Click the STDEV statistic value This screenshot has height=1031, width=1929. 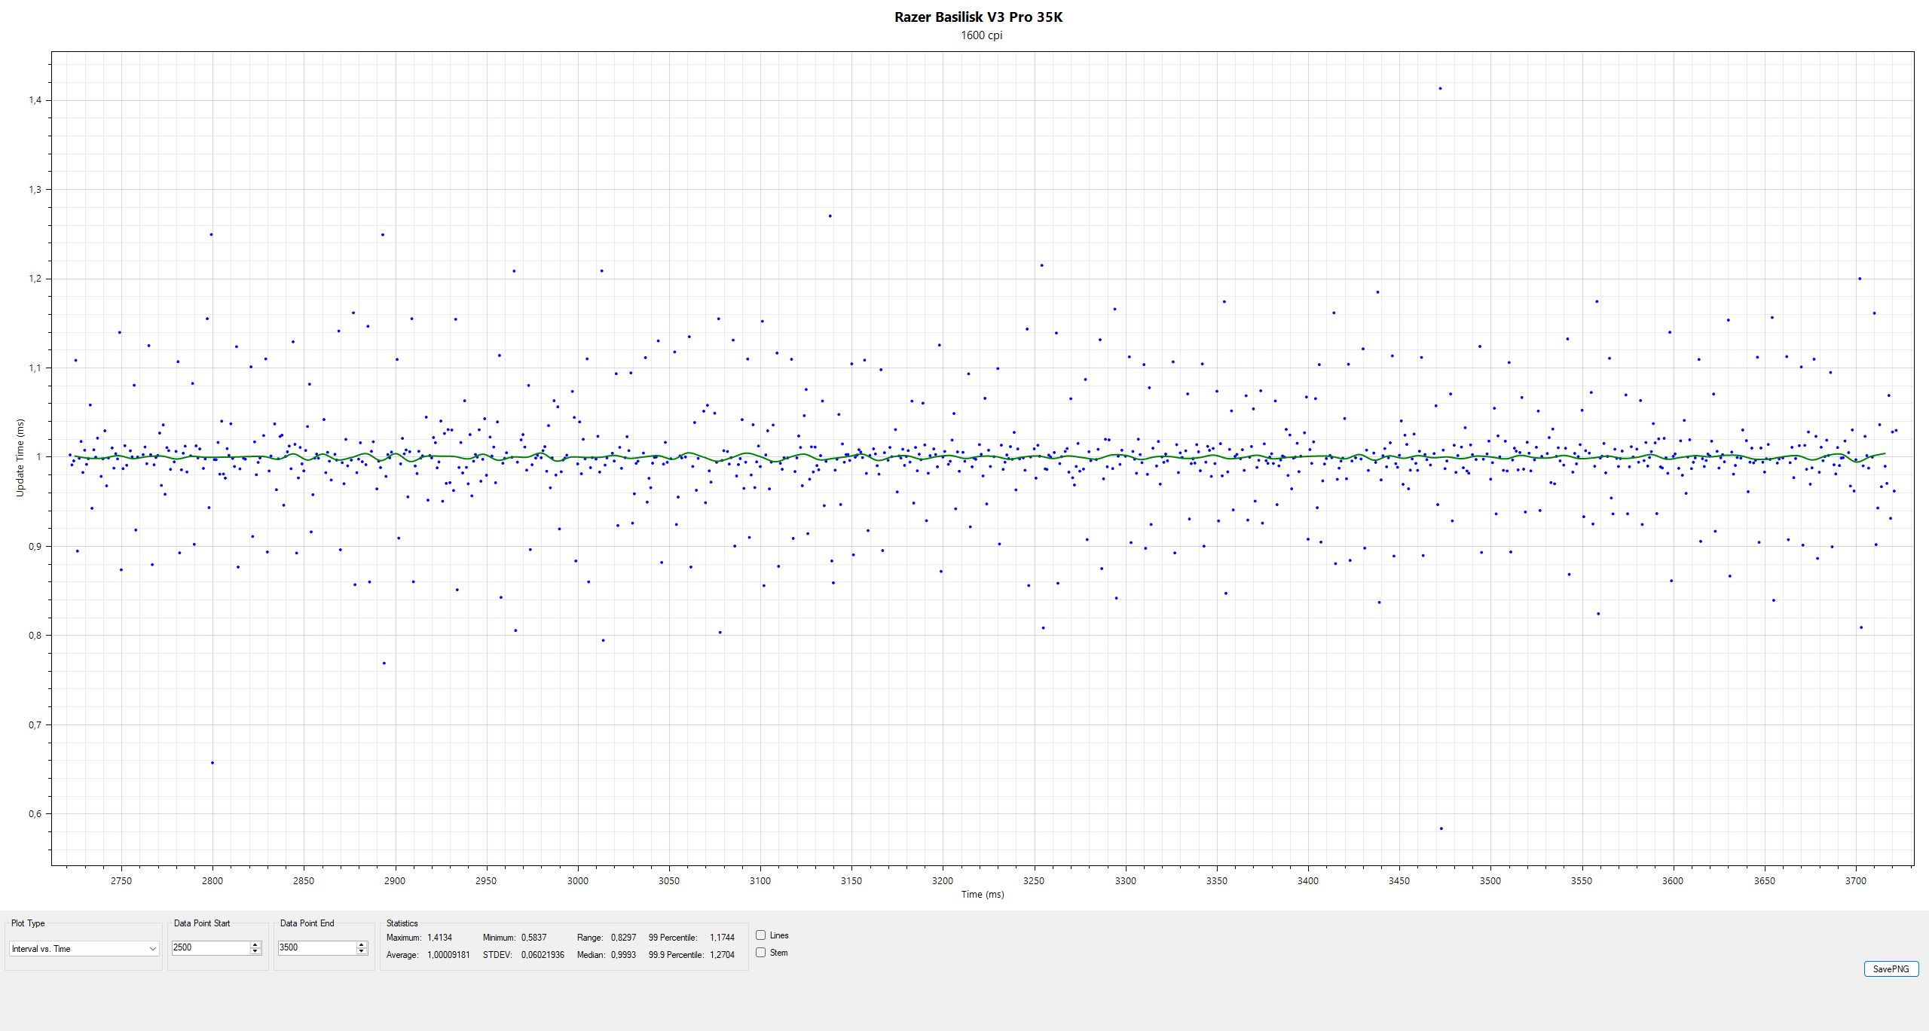pos(543,955)
